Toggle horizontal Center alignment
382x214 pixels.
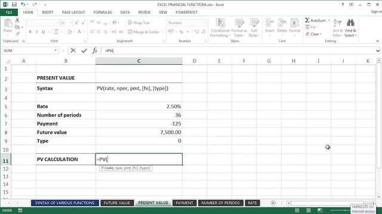(x=98, y=32)
